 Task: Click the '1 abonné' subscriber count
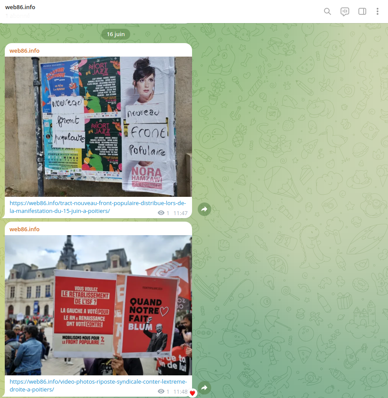[x=17, y=16]
